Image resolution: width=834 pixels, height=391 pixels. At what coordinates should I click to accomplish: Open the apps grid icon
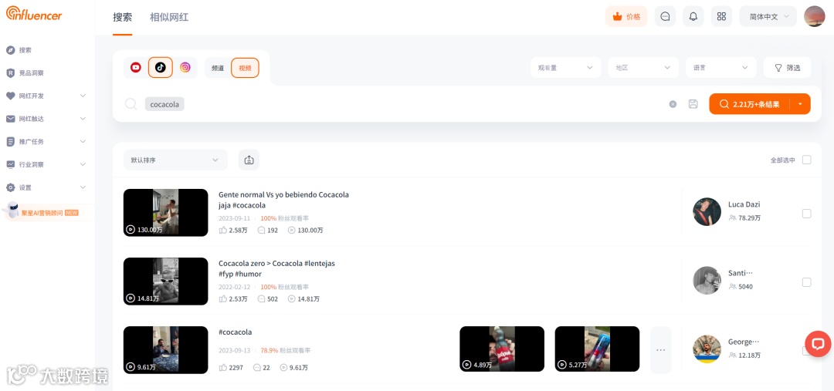coord(721,16)
